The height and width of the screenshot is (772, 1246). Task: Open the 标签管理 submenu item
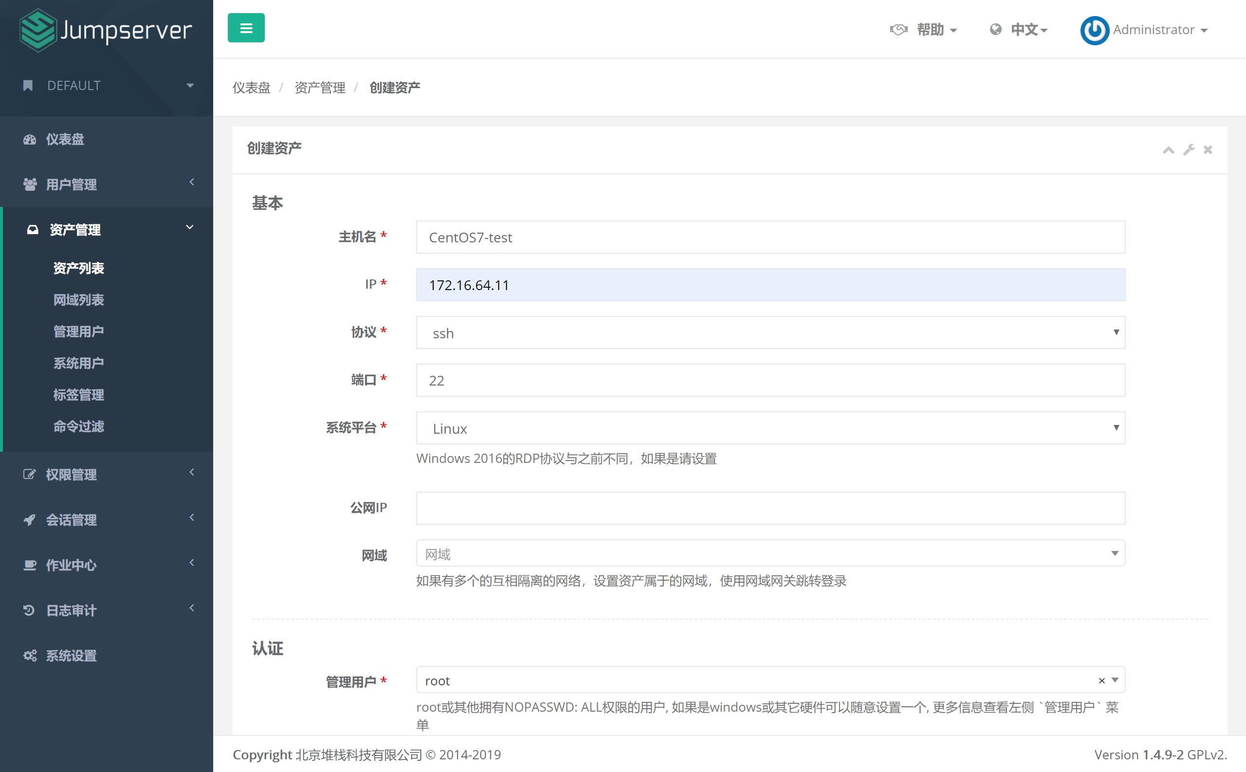[x=79, y=395]
